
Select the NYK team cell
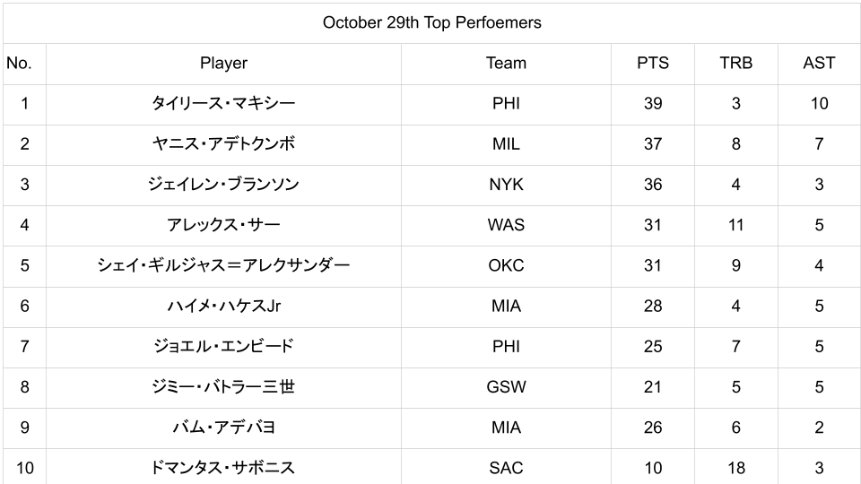pos(506,185)
